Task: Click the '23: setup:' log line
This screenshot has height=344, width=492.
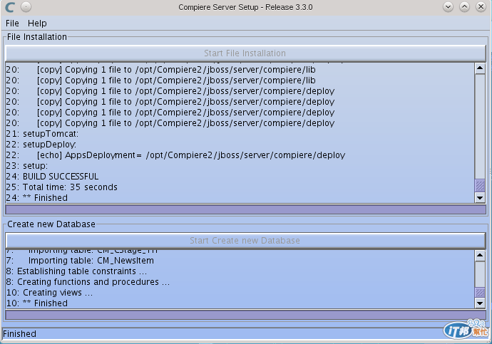Action: coord(27,166)
